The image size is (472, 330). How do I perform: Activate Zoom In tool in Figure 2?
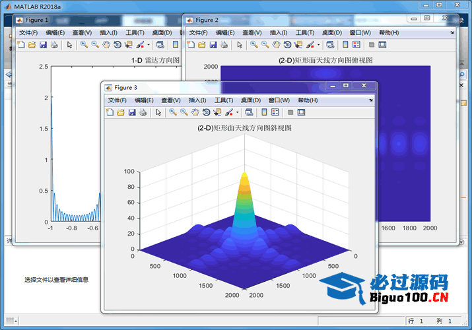254,45
